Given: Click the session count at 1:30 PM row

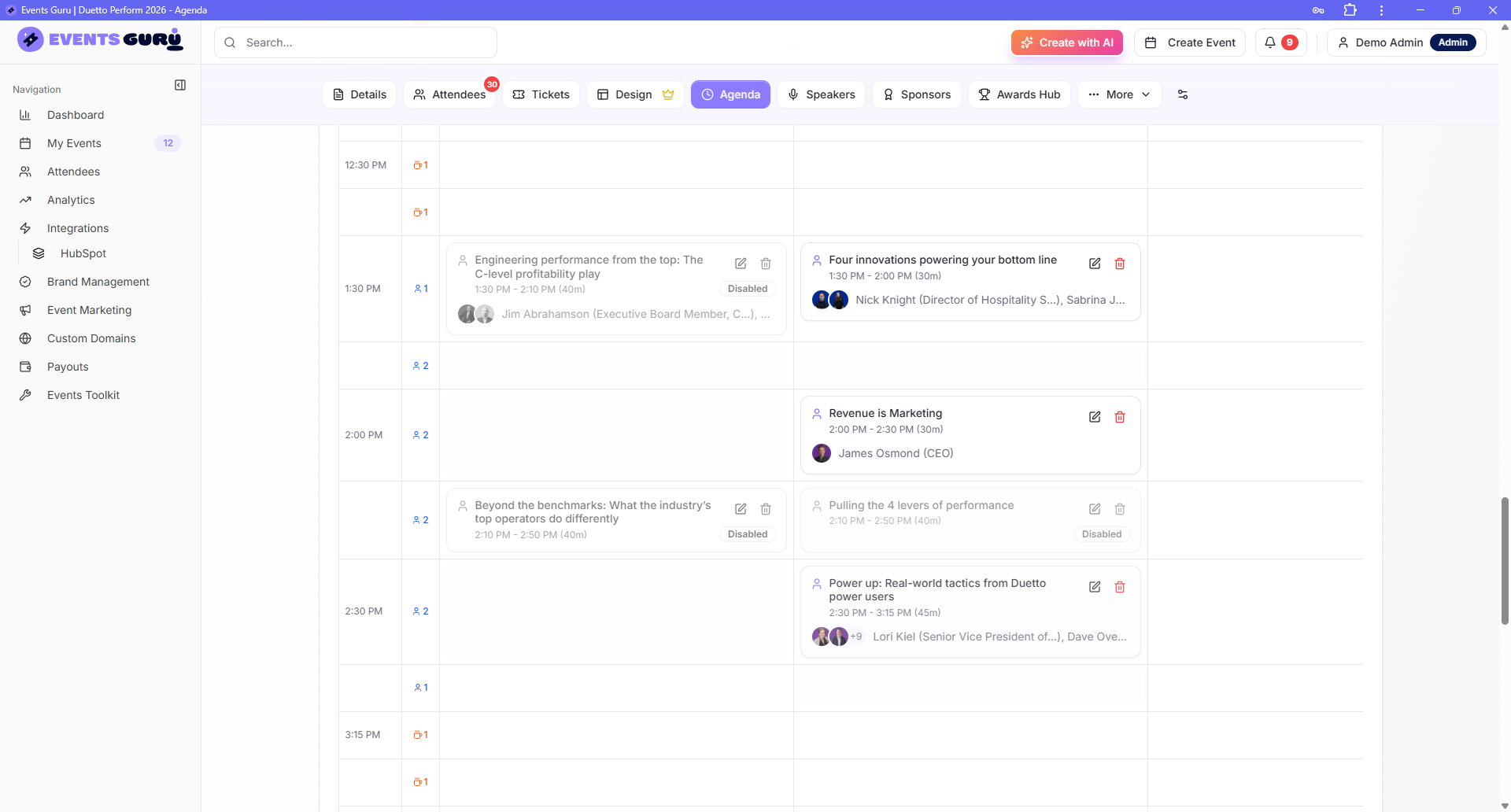Looking at the screenshot, I should [420, 289].
